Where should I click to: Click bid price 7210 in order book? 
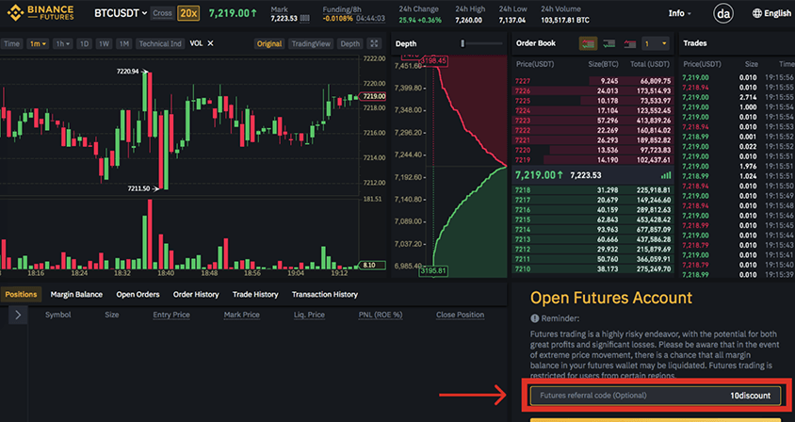522,269
